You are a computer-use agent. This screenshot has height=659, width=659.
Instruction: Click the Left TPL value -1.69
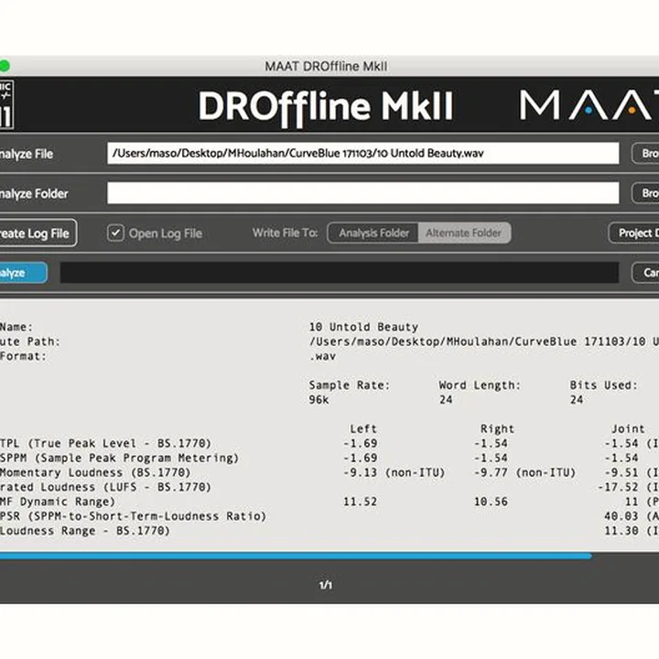[x=361, y=443]
